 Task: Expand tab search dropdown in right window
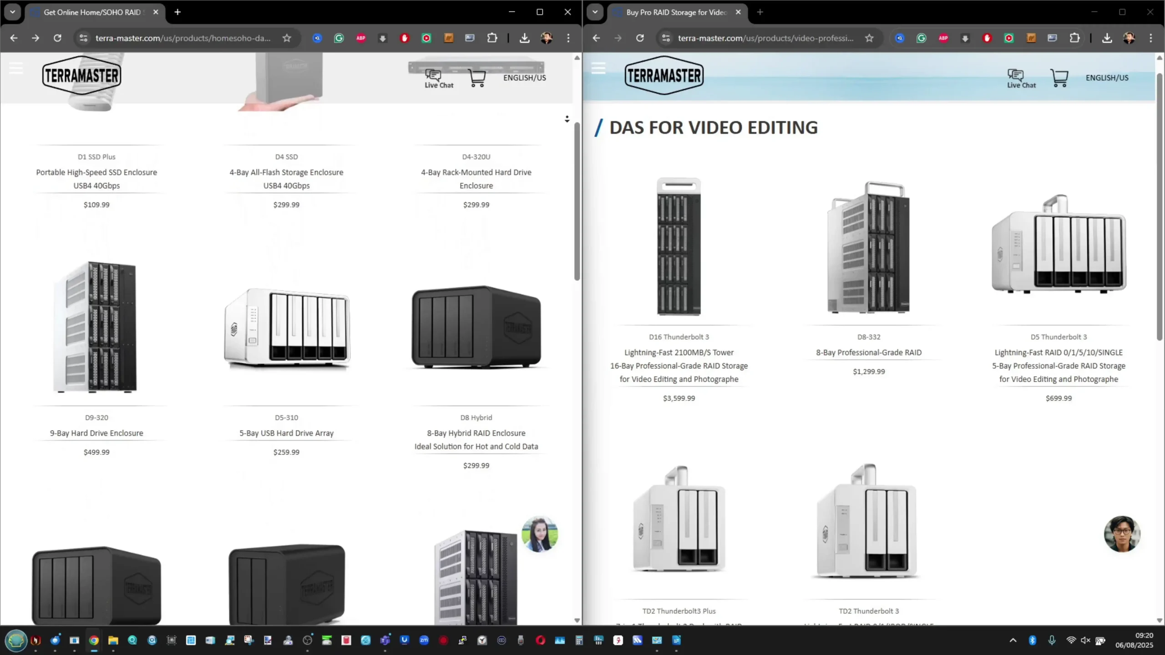coord(595,12)
